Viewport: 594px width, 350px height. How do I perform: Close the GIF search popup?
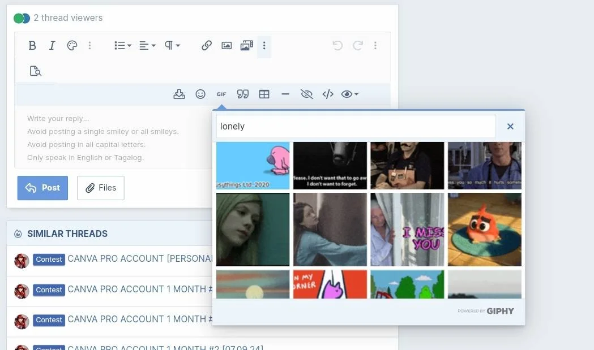510,127
